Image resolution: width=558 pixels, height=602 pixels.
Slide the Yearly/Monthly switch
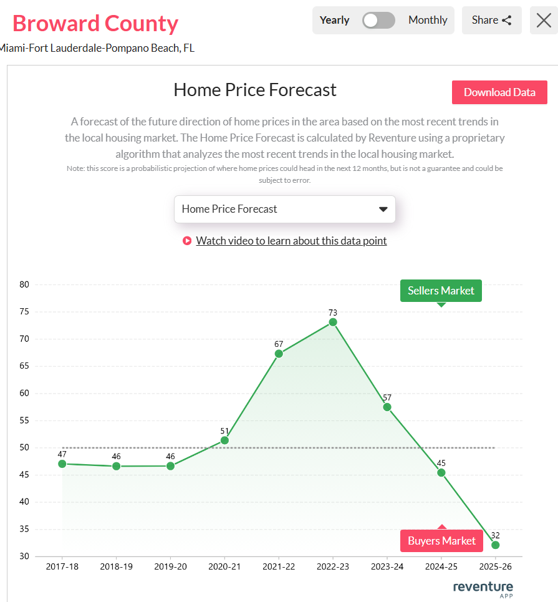378,20
